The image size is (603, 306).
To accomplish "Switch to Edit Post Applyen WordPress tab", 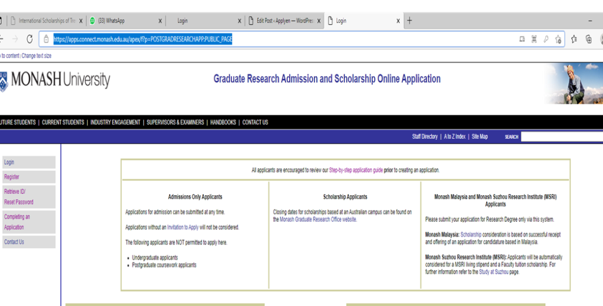I will click(283, 21).
